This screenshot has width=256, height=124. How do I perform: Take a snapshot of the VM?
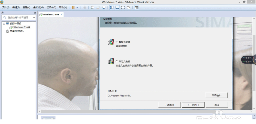92,7
